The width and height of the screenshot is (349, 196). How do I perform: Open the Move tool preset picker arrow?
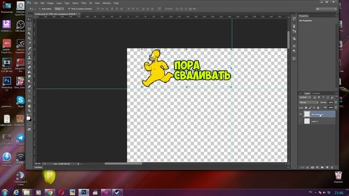[35, 9]
